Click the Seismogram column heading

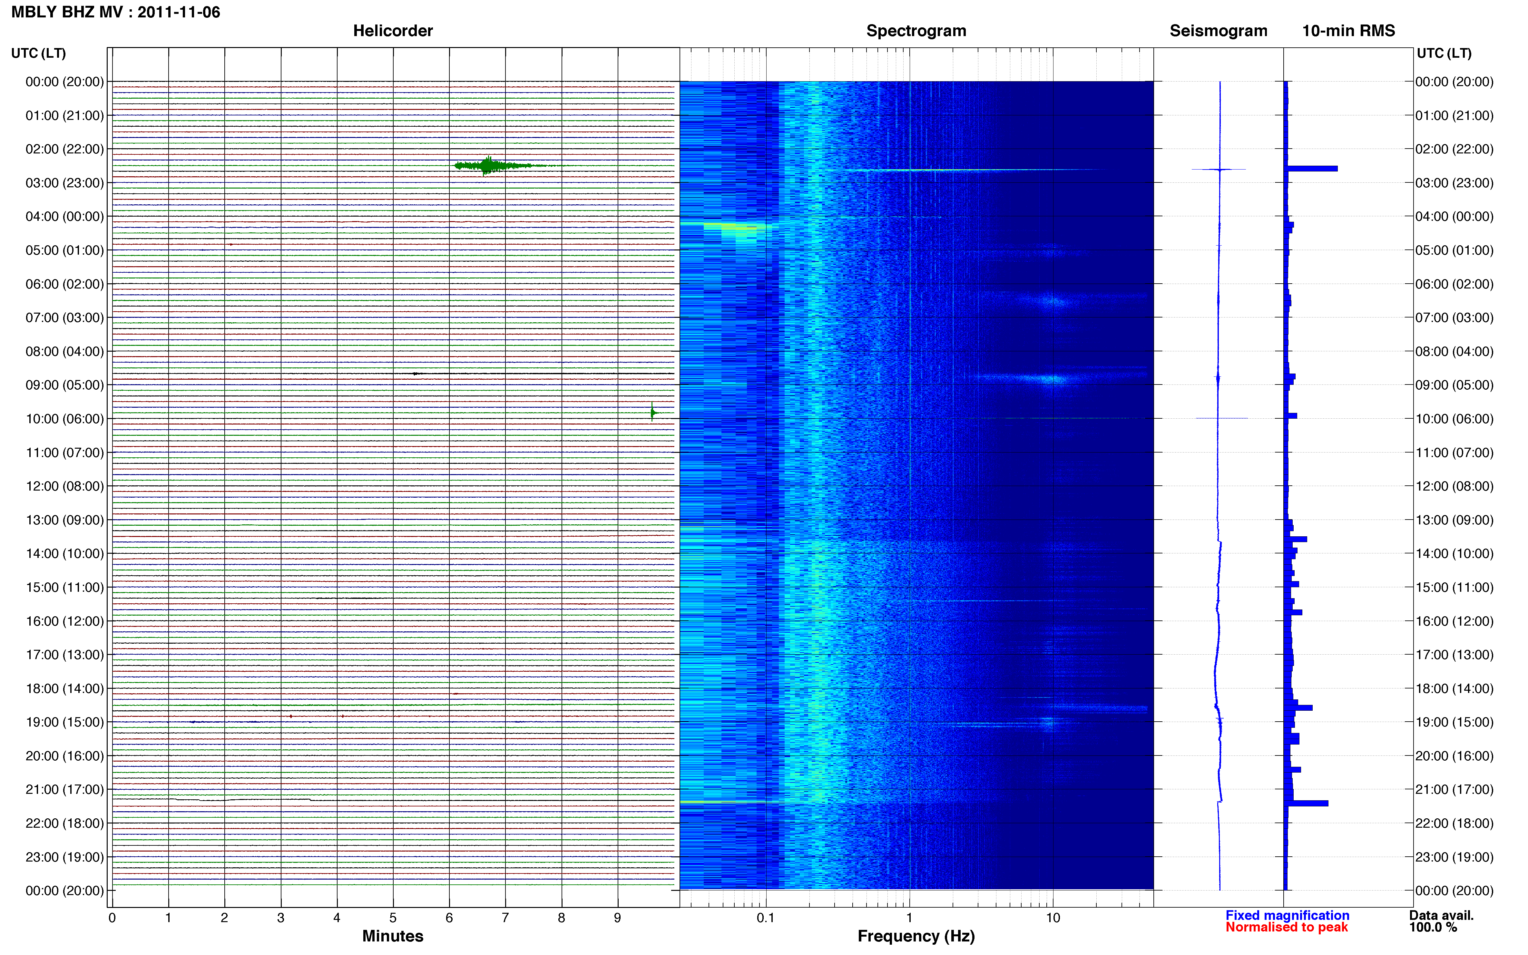pyautogui.click(x=1218, y=30)
